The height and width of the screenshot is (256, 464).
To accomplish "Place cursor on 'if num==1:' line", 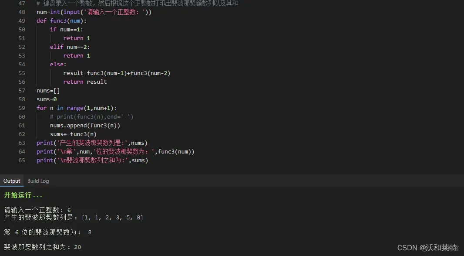I will point(67,29).
